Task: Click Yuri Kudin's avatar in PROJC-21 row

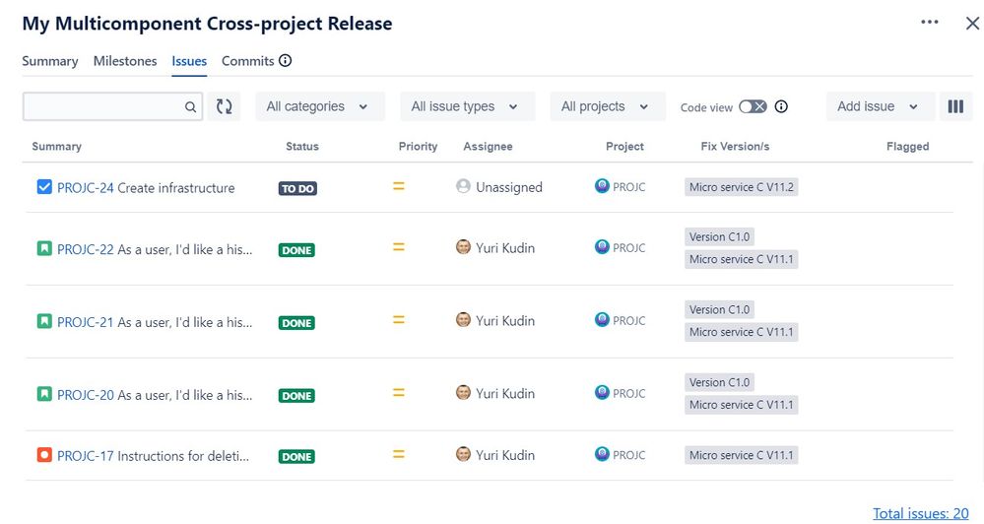Action: coord(463,319)
